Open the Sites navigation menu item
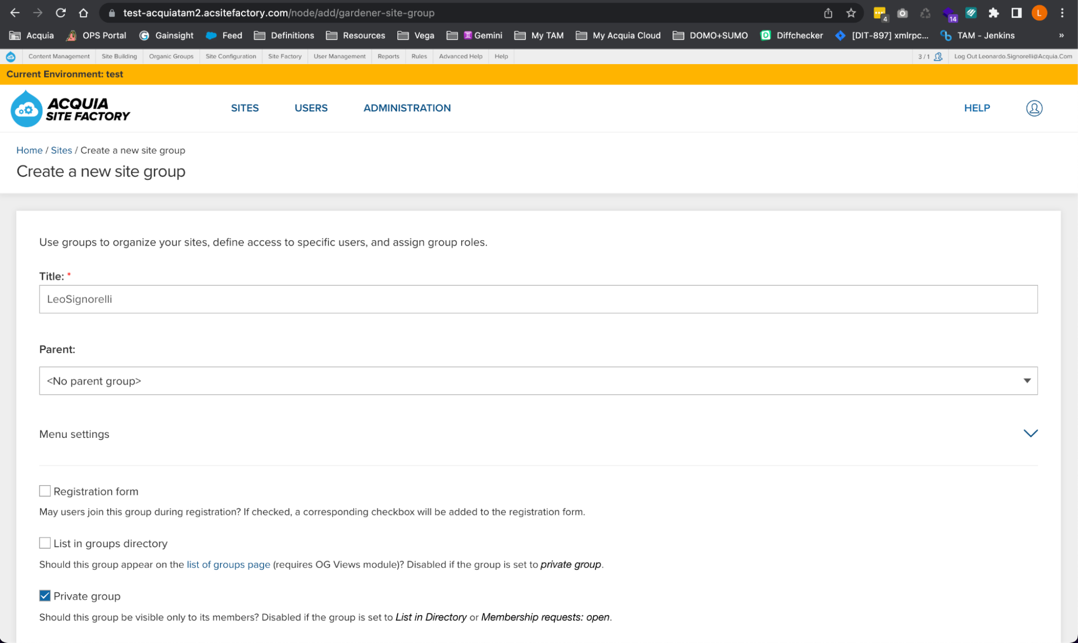 tap(244, 108)
